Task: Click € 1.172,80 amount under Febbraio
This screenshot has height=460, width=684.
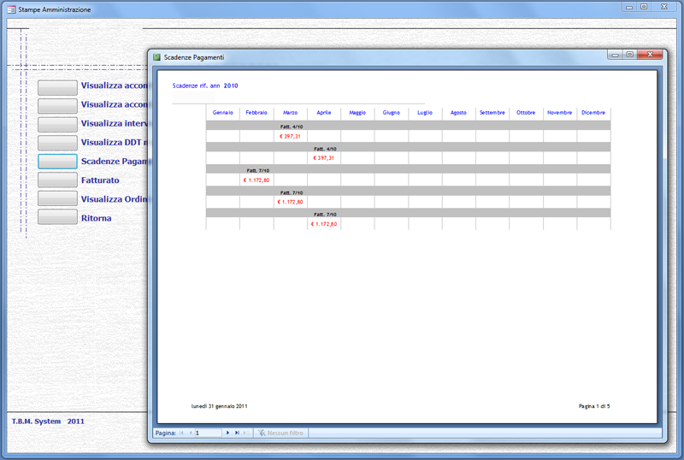Action: pyautogui.click(x=256, y=180)
